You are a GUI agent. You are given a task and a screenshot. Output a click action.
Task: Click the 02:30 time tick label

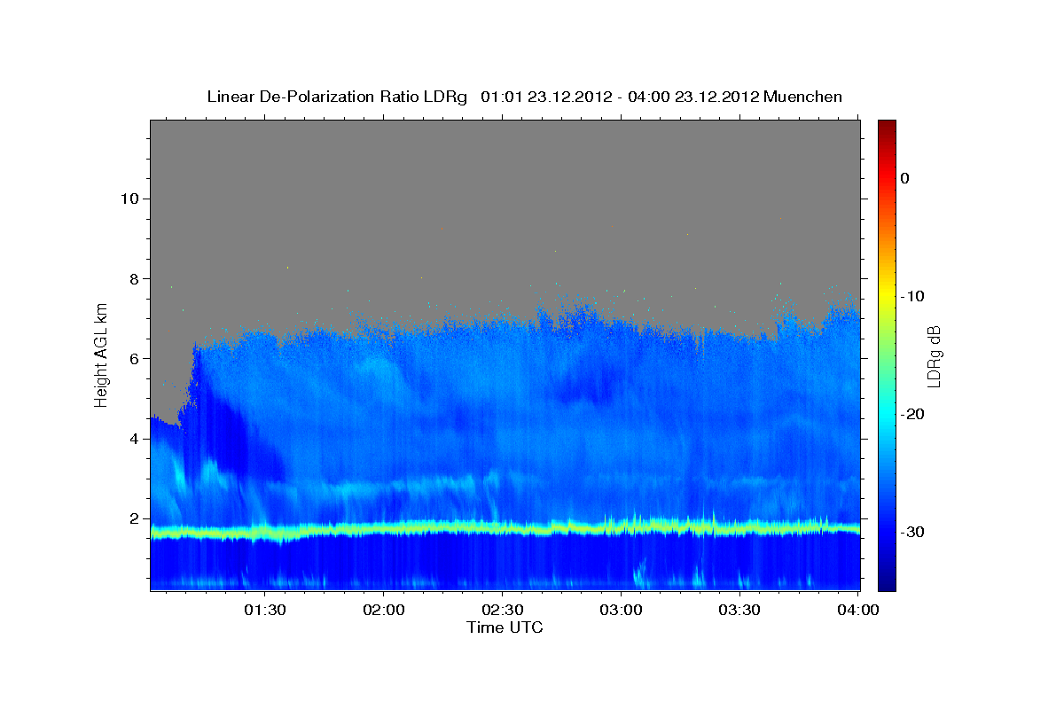[503, 611]
